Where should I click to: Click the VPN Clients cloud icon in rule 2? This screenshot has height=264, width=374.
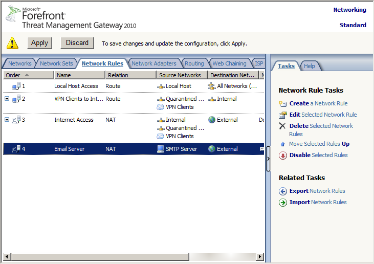[160, 107]
